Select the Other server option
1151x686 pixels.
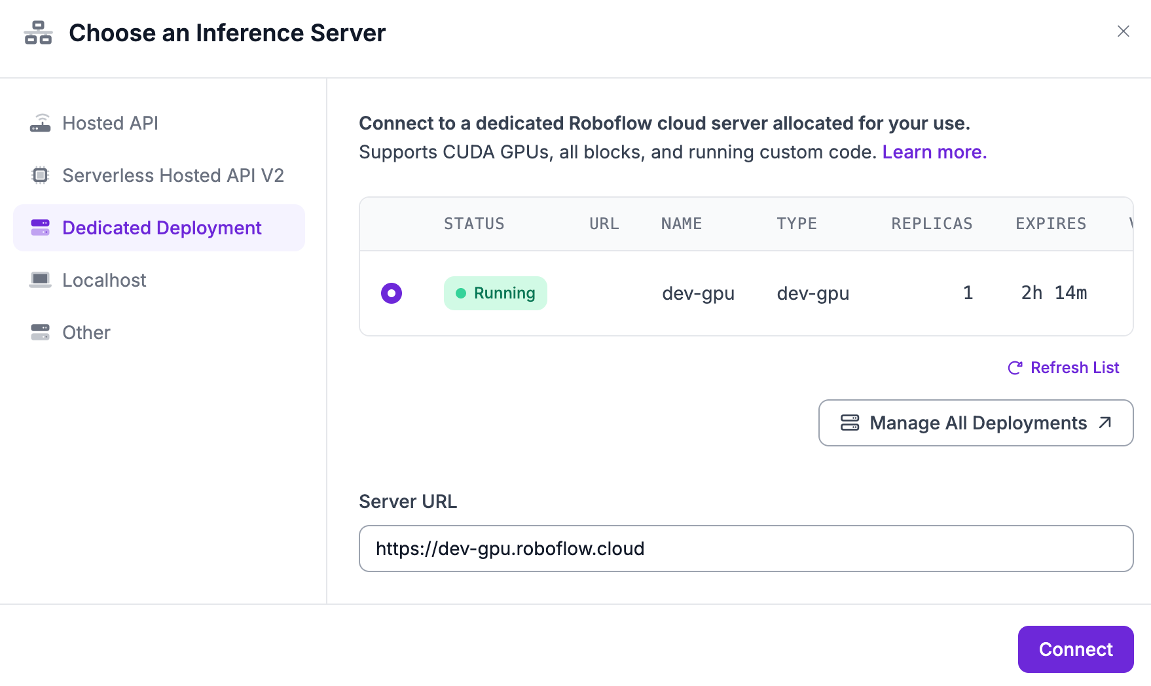pos(86,333)
